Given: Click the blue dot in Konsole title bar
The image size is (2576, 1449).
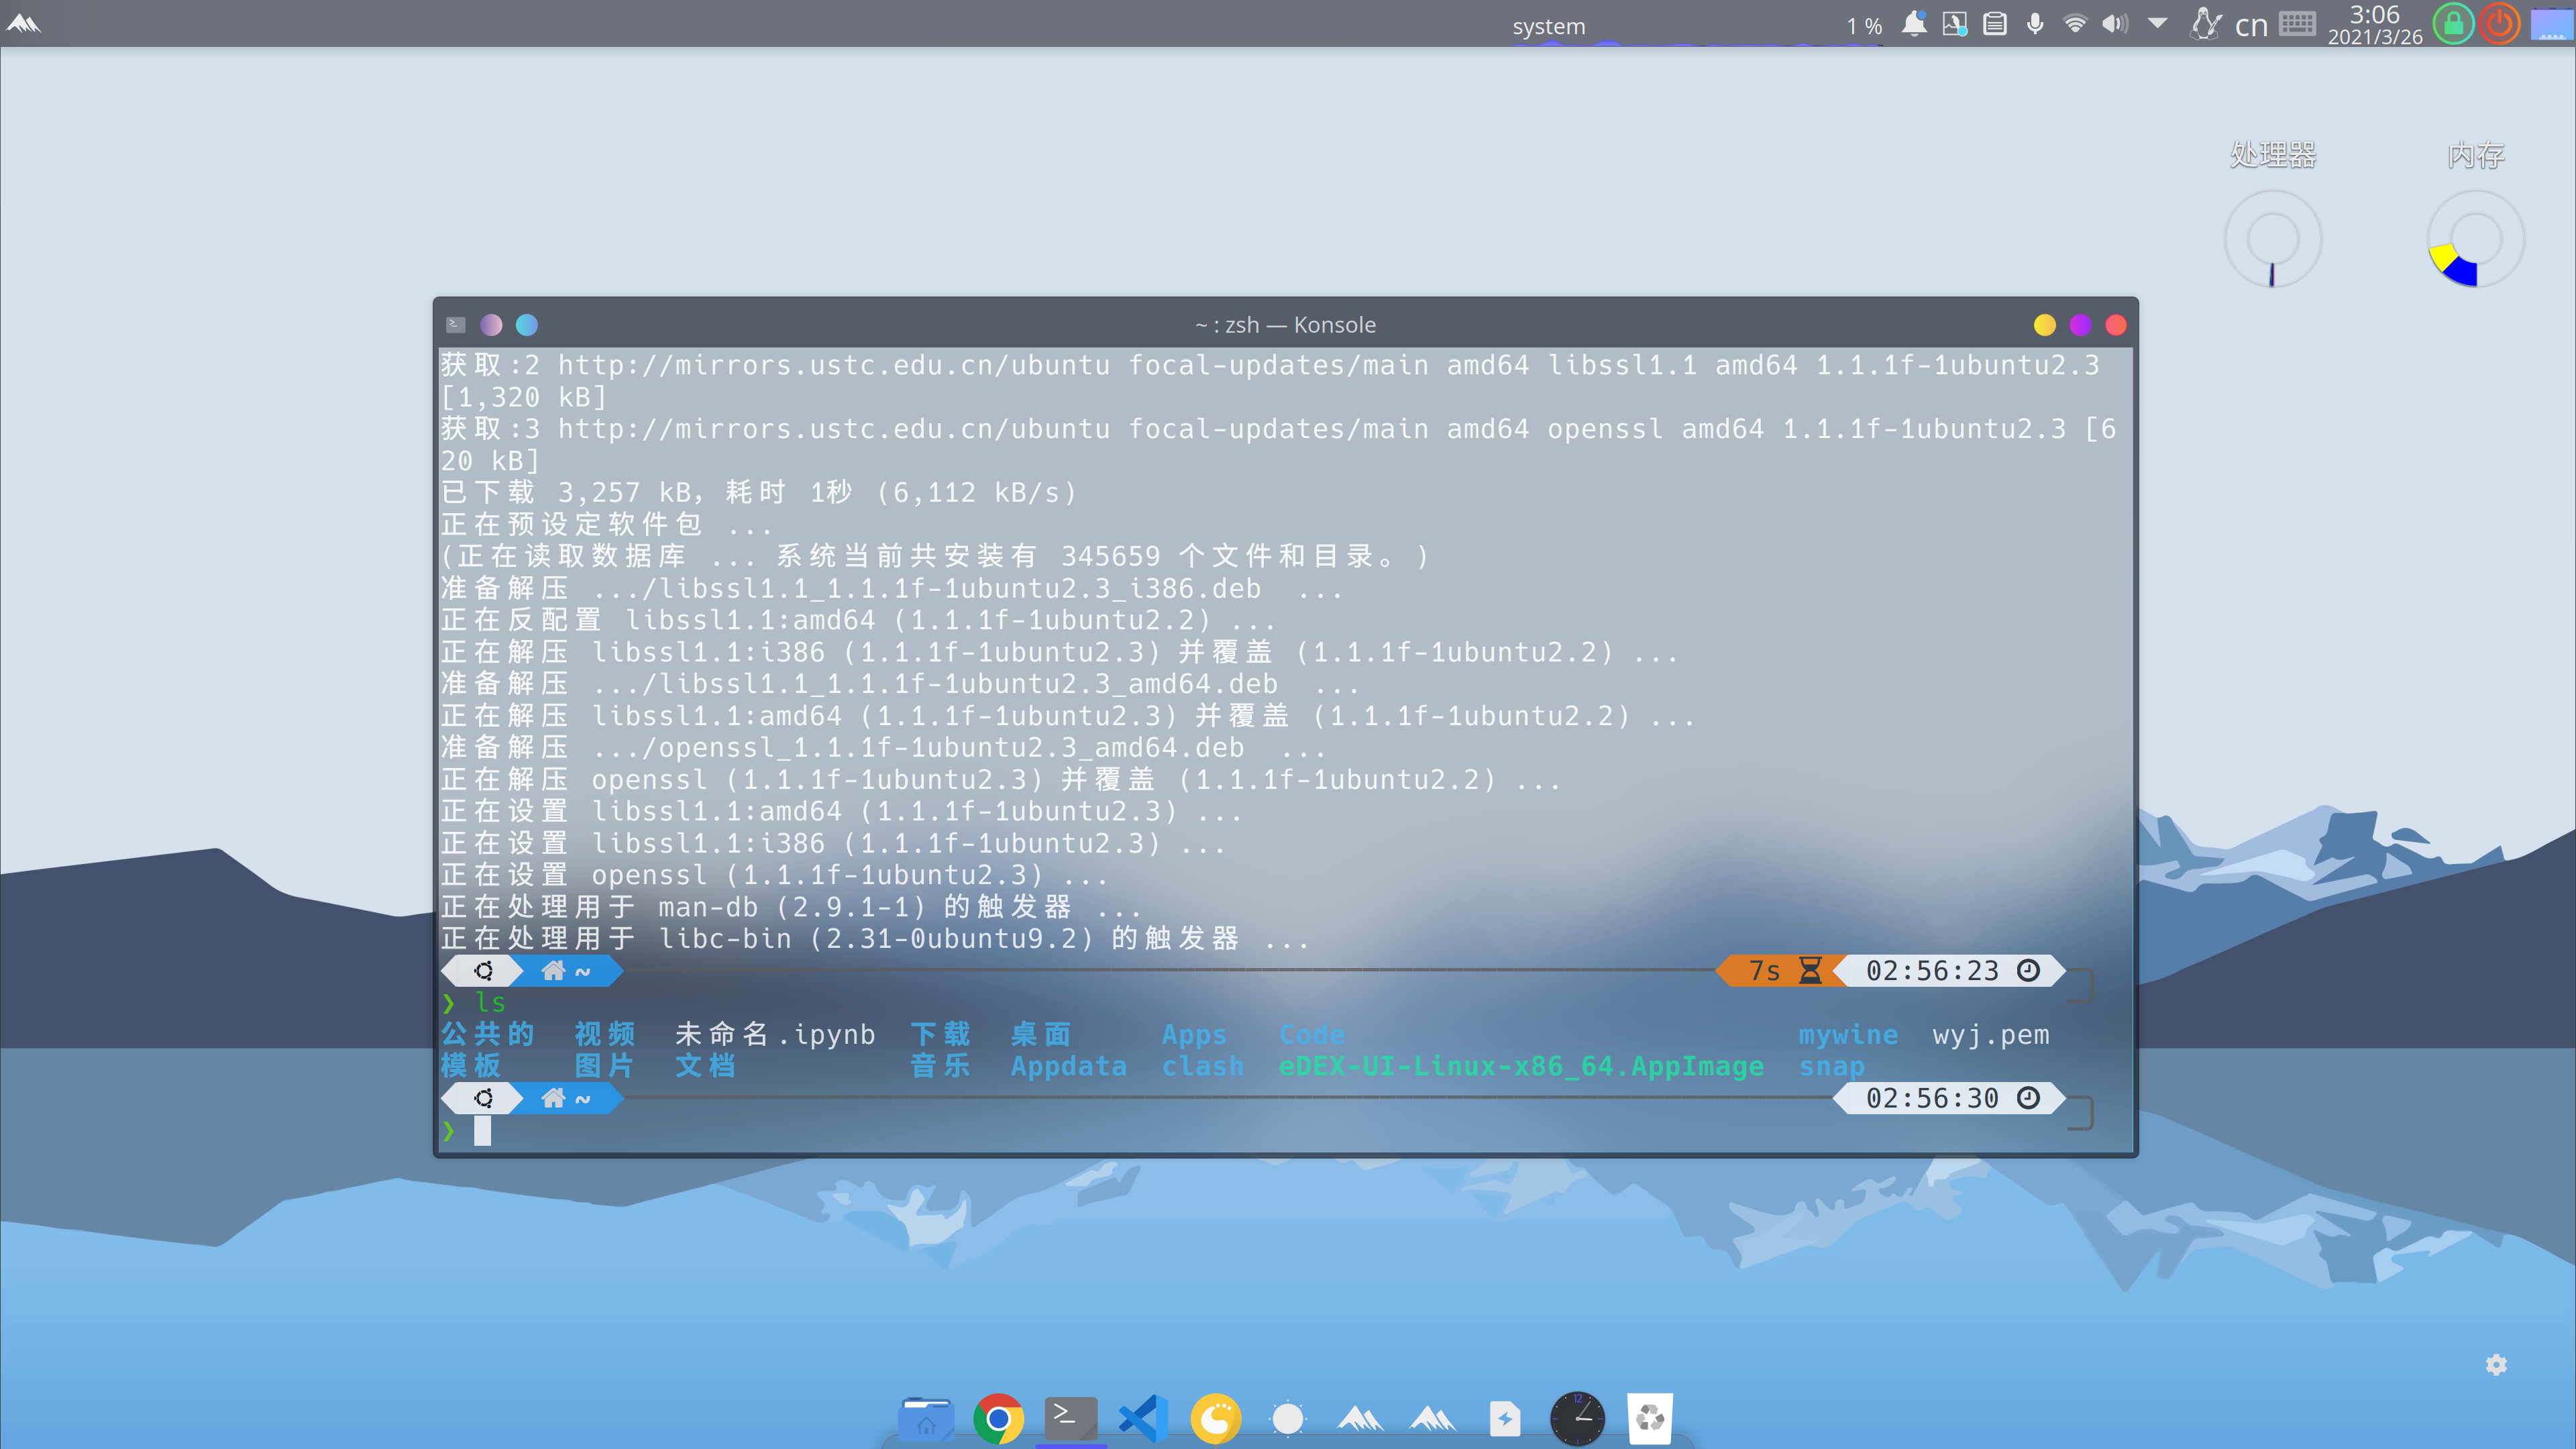Looking at the screenshot, I should coord(527,324).
